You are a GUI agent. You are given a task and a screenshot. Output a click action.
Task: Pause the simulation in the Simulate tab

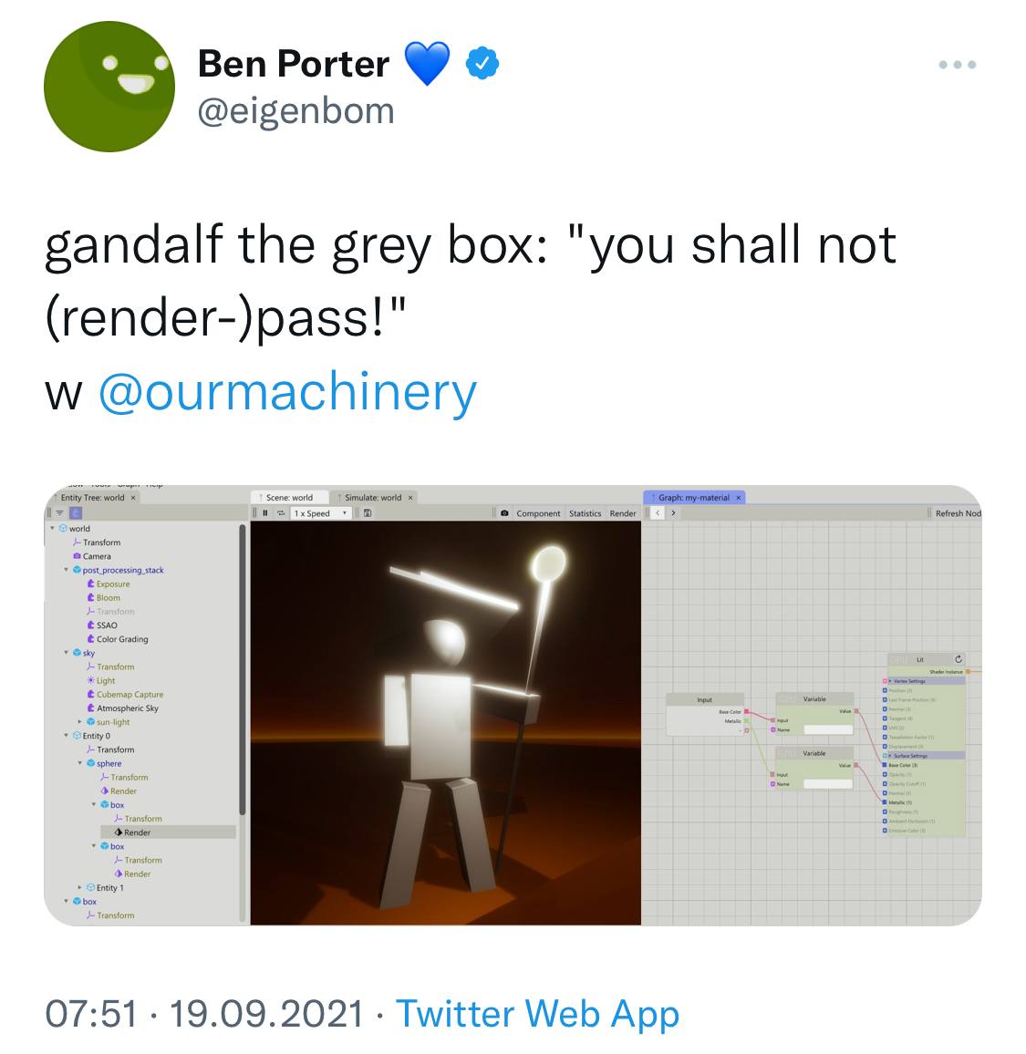pos(264,513)
